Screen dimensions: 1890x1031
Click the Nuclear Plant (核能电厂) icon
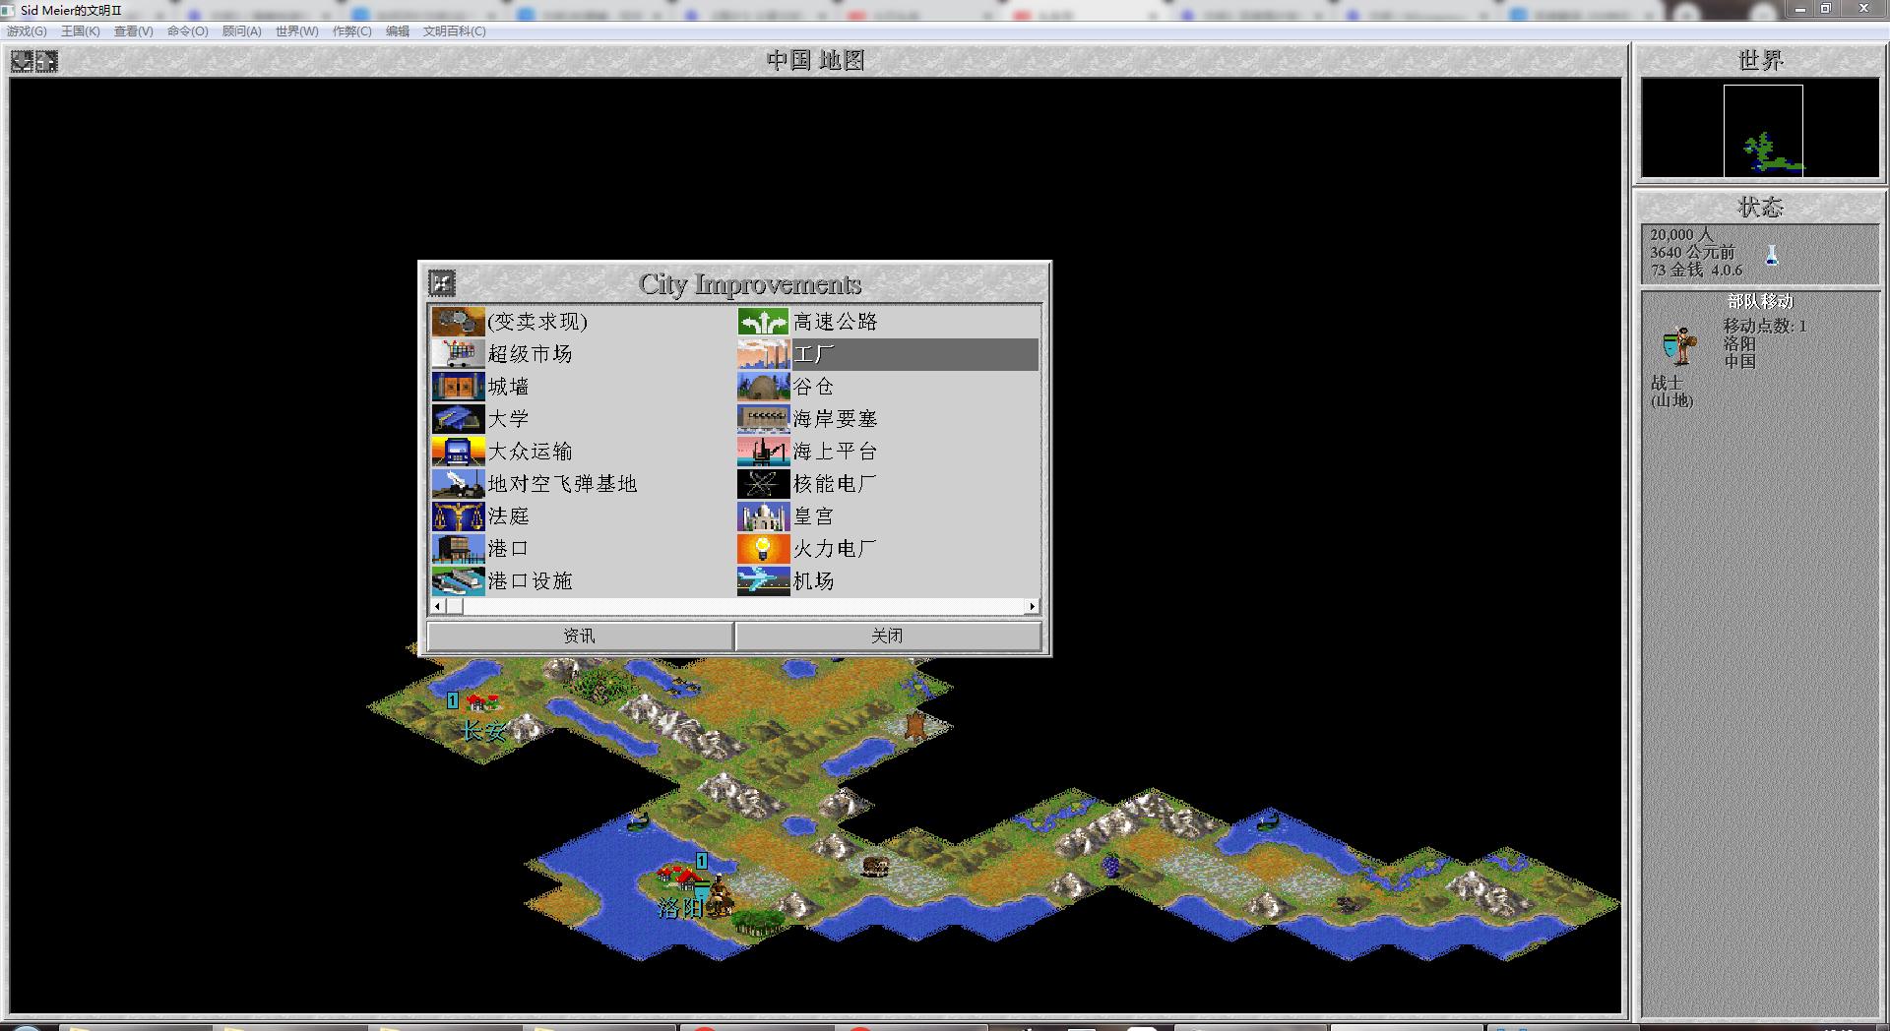tap(764, 484)
